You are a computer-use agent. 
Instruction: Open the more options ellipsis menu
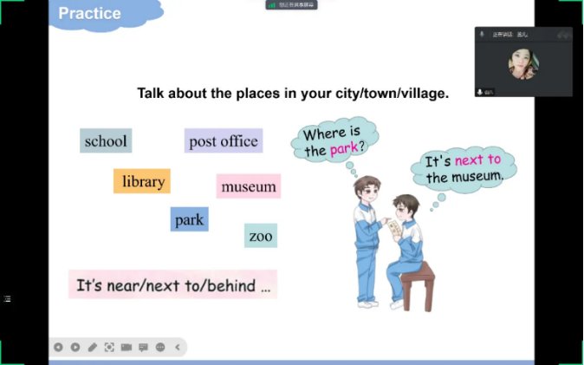160,347
